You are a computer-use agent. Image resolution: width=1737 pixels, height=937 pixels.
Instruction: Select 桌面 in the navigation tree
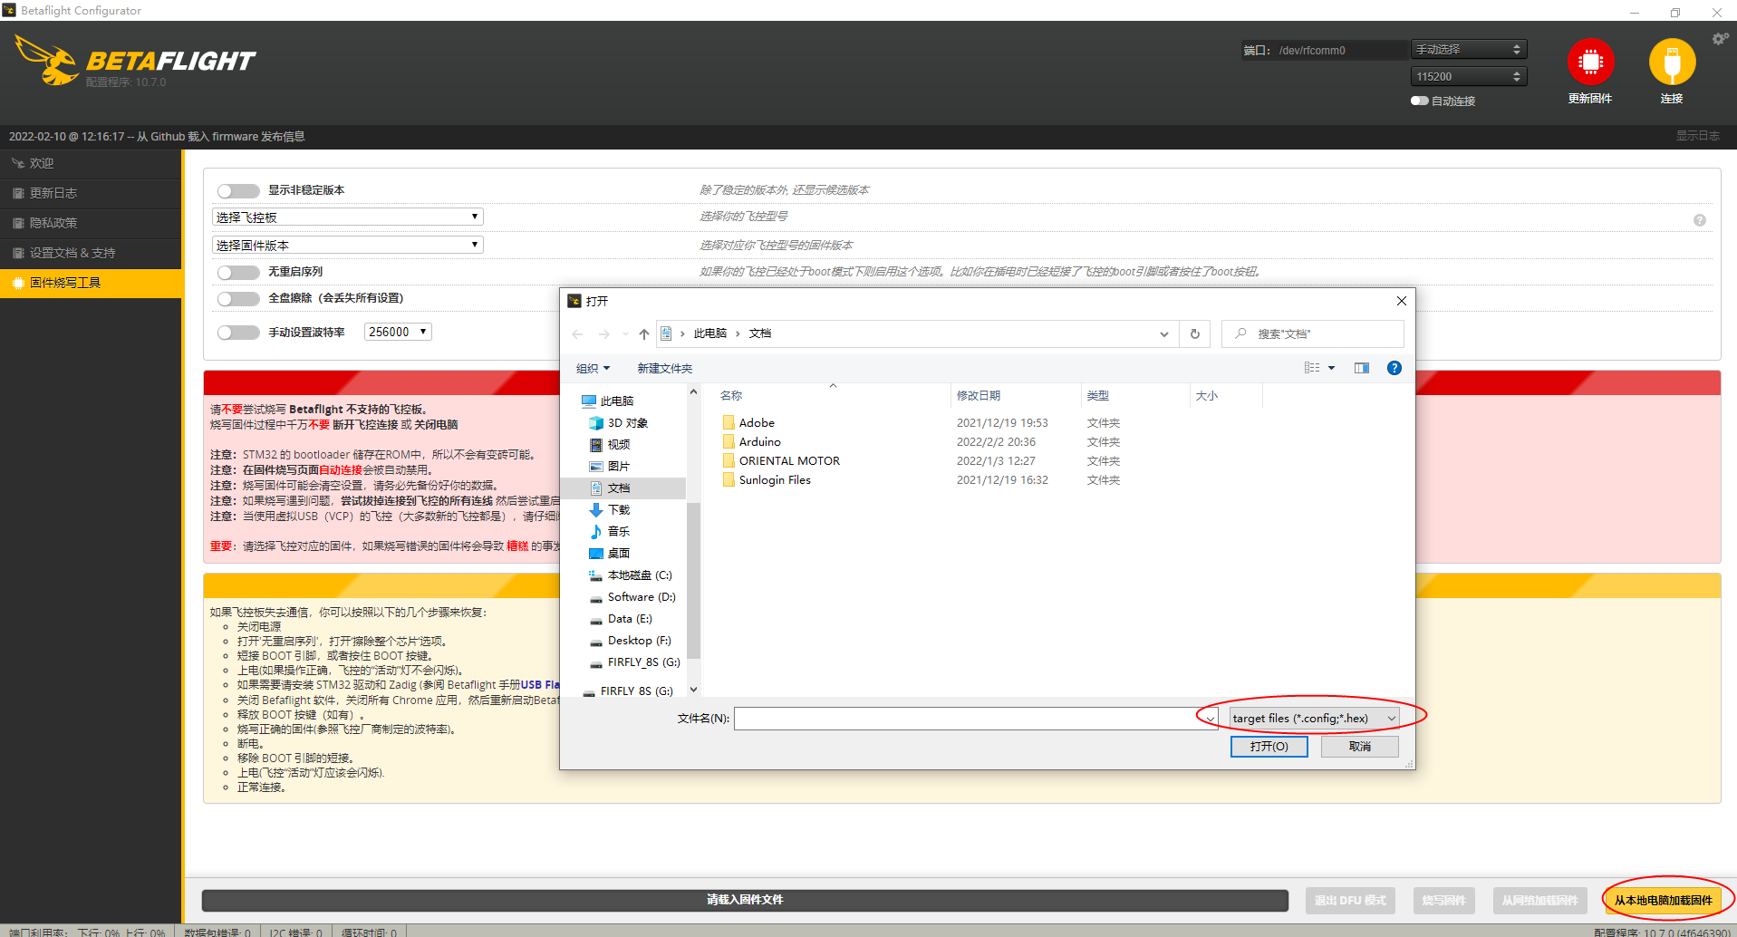coord(618,554)
